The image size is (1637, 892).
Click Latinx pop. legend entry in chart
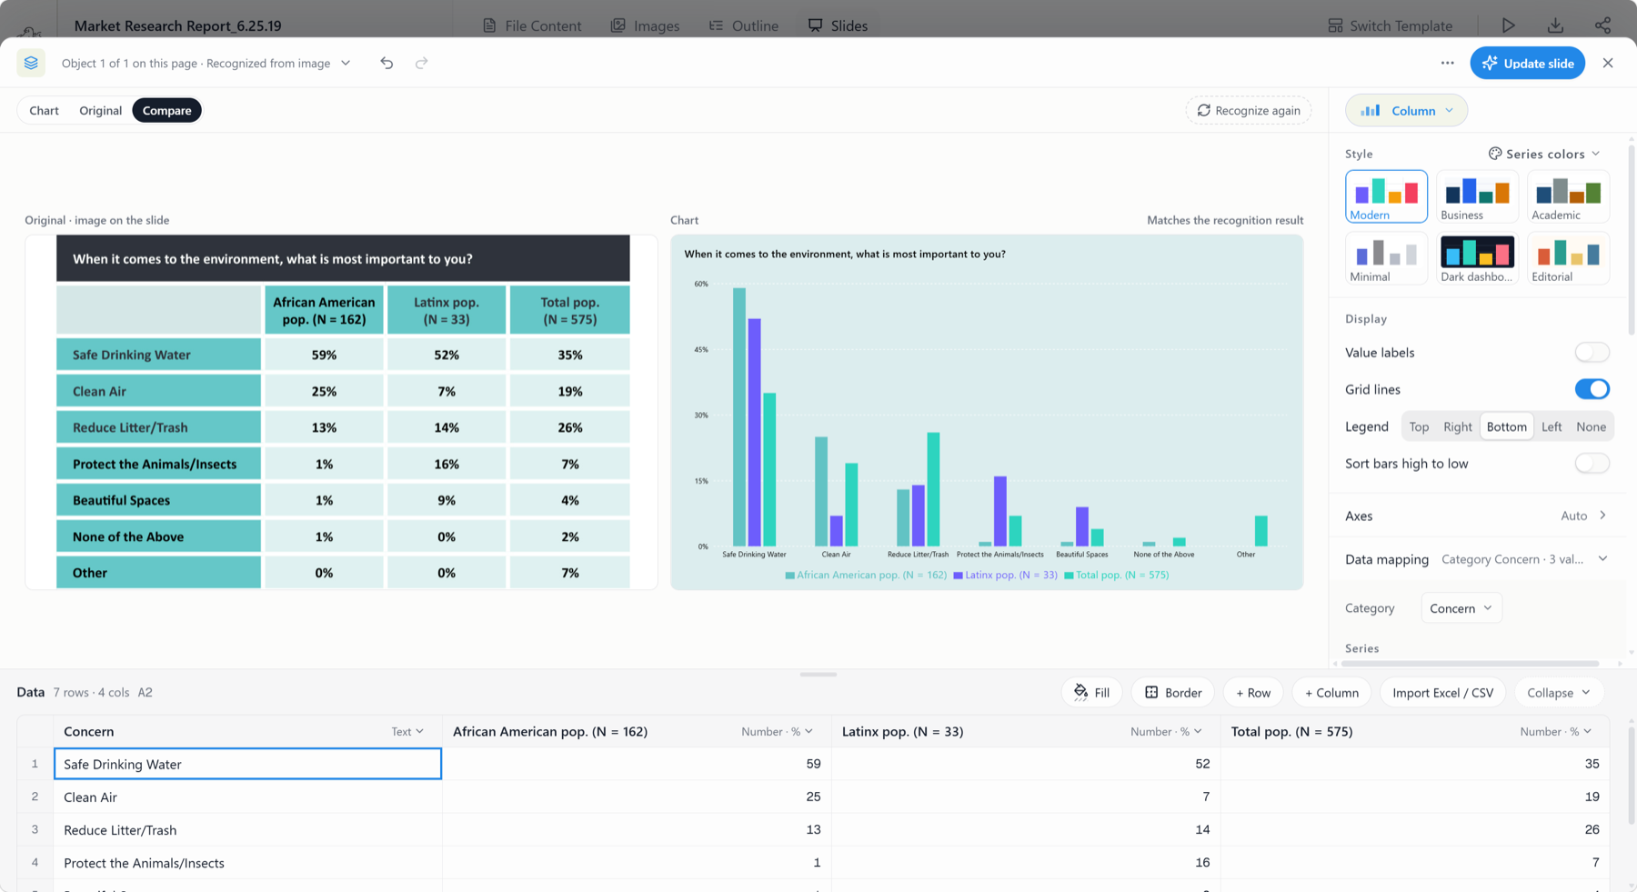point(1005,575)
